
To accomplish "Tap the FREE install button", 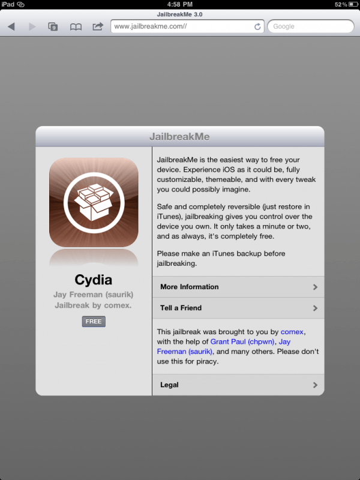I will (94, 322).
